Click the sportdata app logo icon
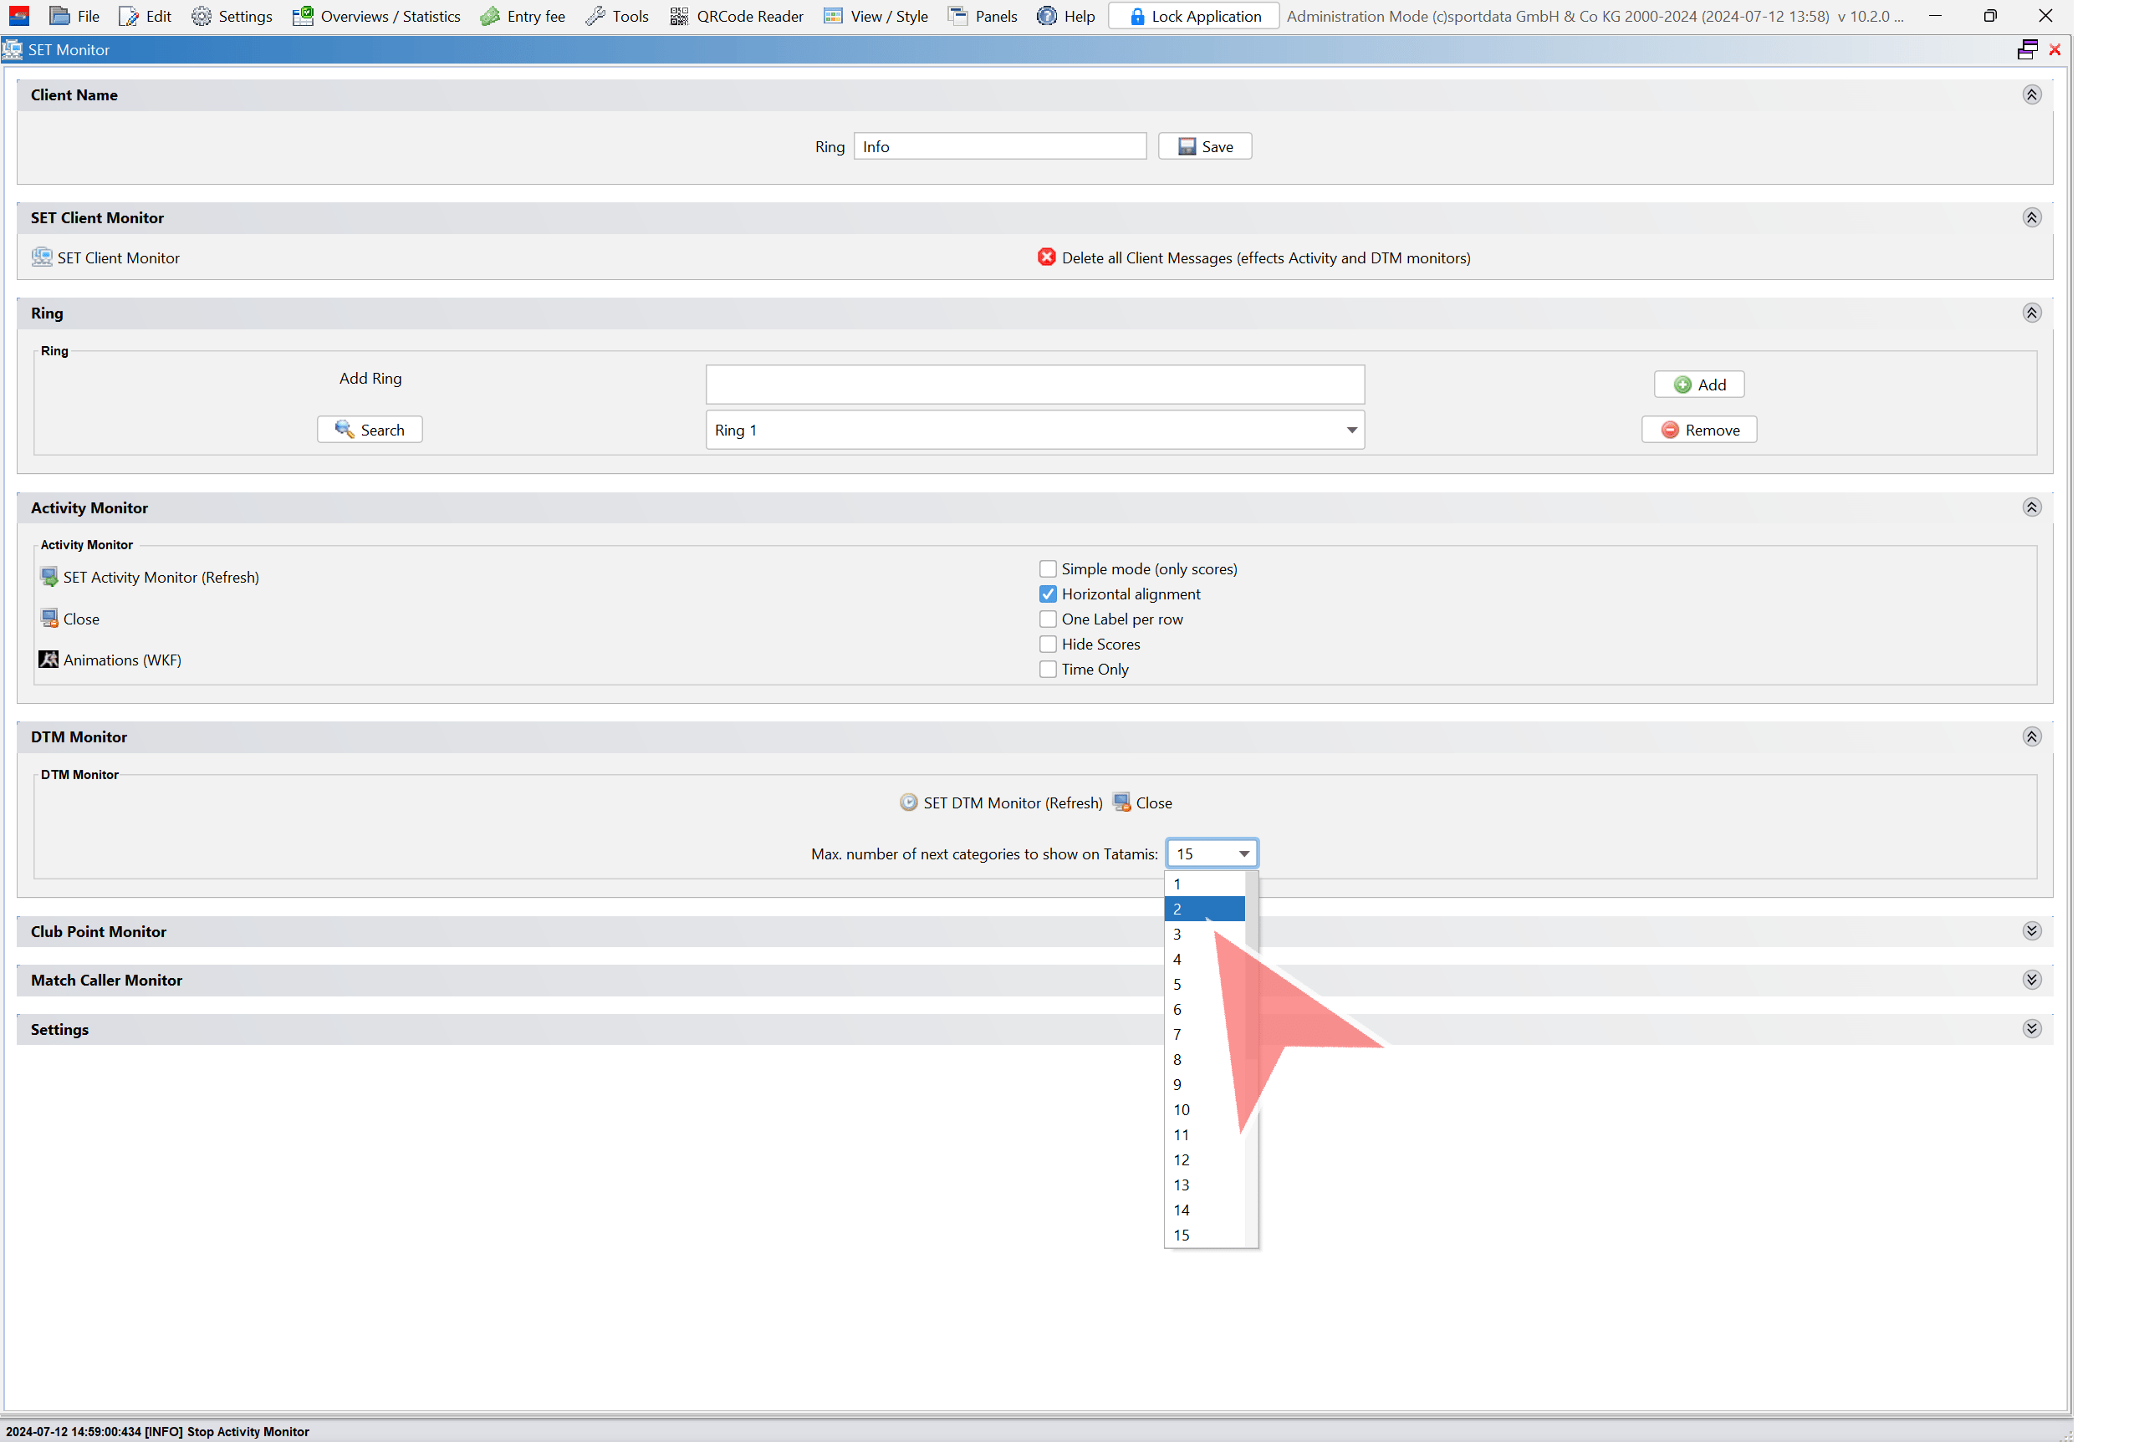Image resolution: width=2139 pixels, height=1442 pixels. (18, 17)
